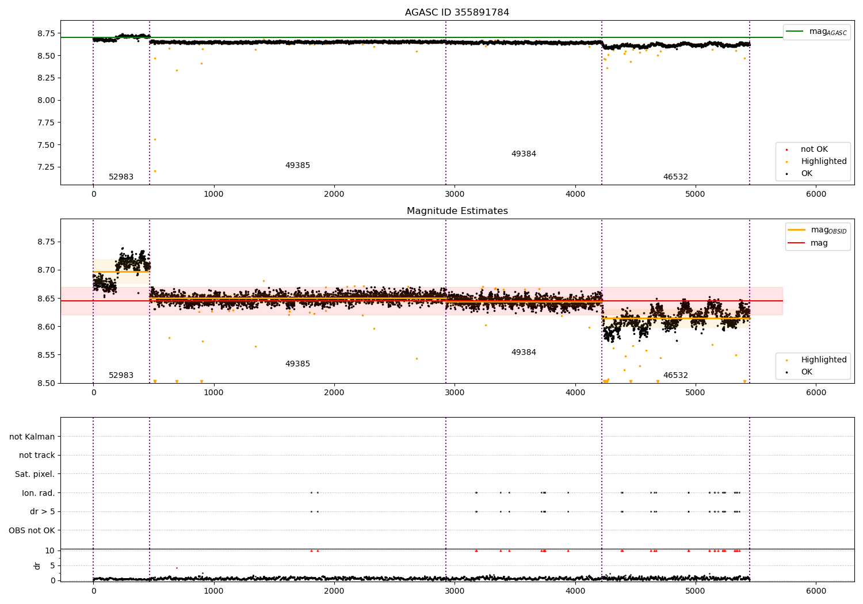Select 'OK' legend entry in Magnitude Estimates plot
The width and height of the screenshot is (863, 604).
point(807,372)
